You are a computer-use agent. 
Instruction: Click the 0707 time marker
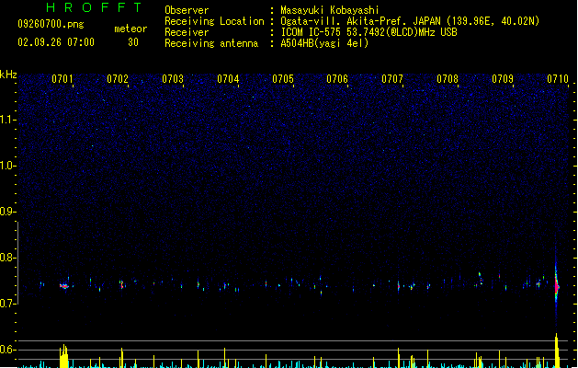(392, 79)
